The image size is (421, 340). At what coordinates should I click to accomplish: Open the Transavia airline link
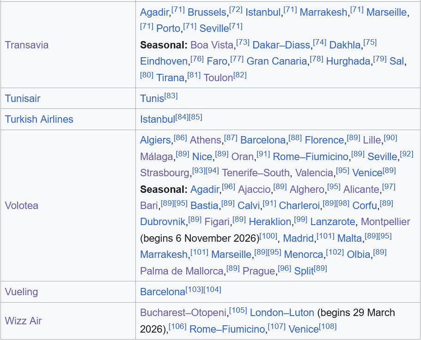point(26,45)
